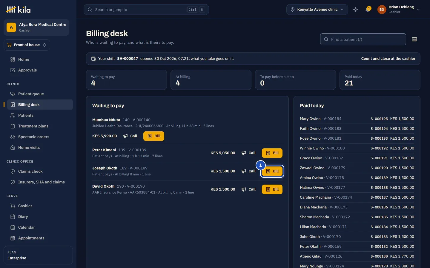
Task: Click Bill button for Mumbua Nduta
Action: pyautogui.click(x=154, y=136)
